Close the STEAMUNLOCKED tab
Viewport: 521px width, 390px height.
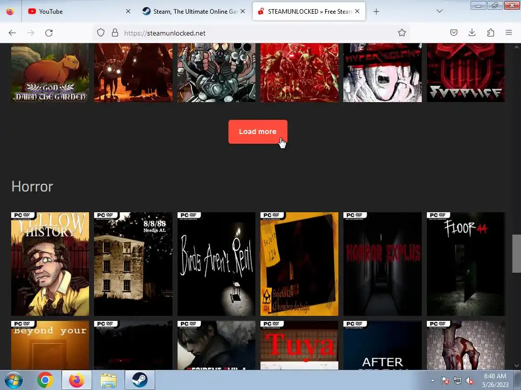click(357, 11)
